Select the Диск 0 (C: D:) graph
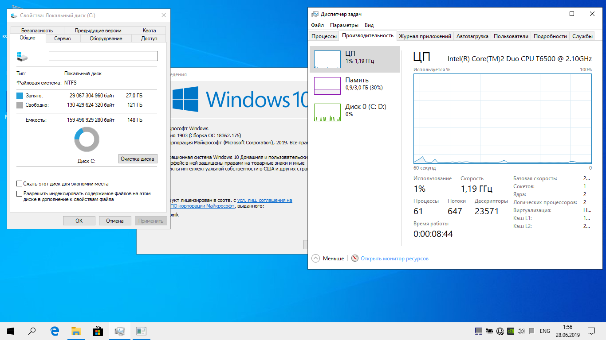This screenshot has height=340, width=606. [x=354, y=112]
